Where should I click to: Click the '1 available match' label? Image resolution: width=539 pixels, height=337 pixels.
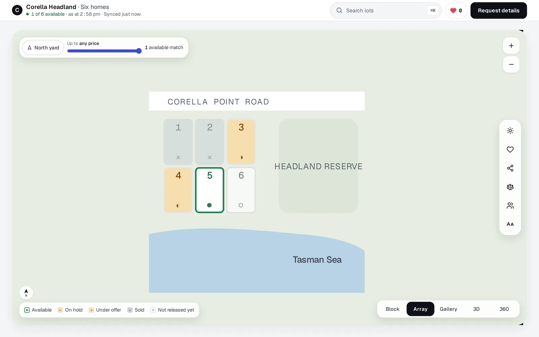click(x=164, y=48)
